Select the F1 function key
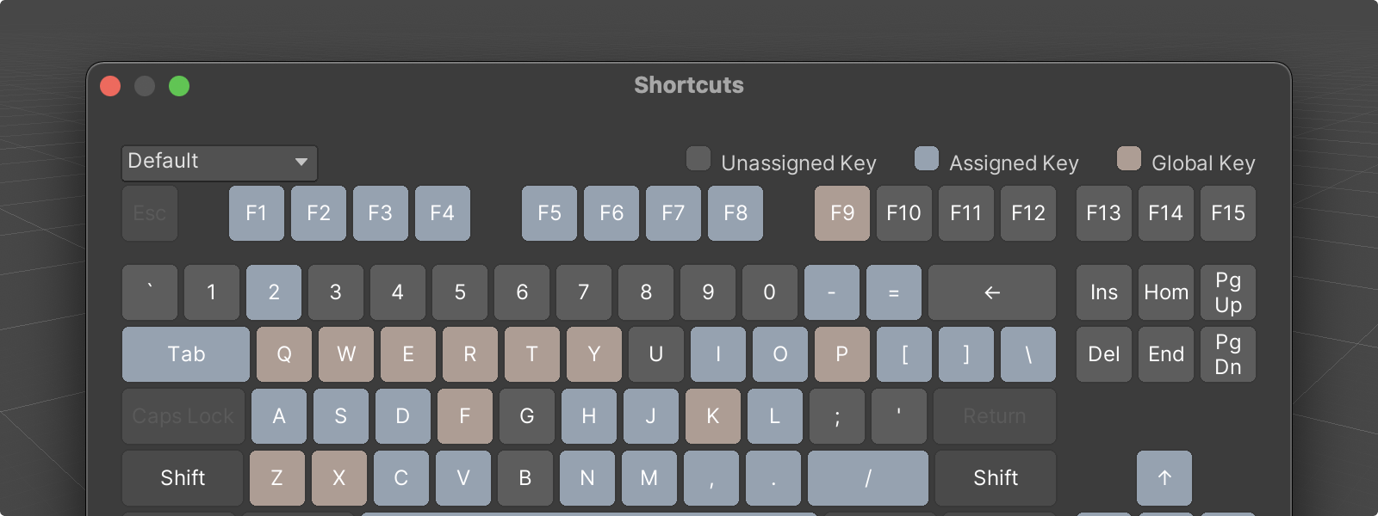This screenshot has height=516, width=1378. coord(256,213)
